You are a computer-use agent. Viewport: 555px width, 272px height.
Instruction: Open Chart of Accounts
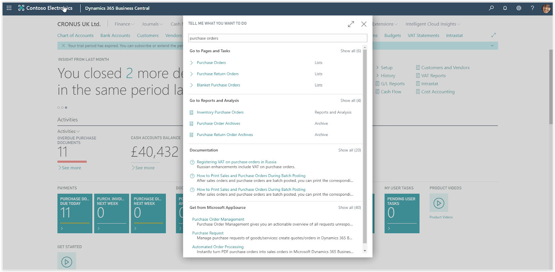pyautogui.click(x=75, y=35)
